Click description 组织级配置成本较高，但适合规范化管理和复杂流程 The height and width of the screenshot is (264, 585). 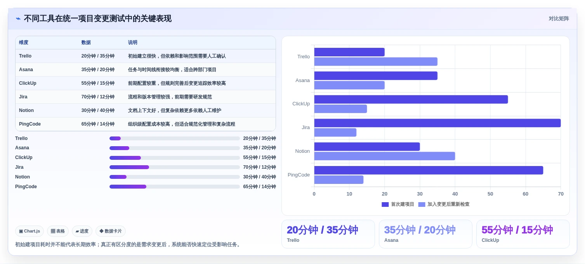coord(182,124)
